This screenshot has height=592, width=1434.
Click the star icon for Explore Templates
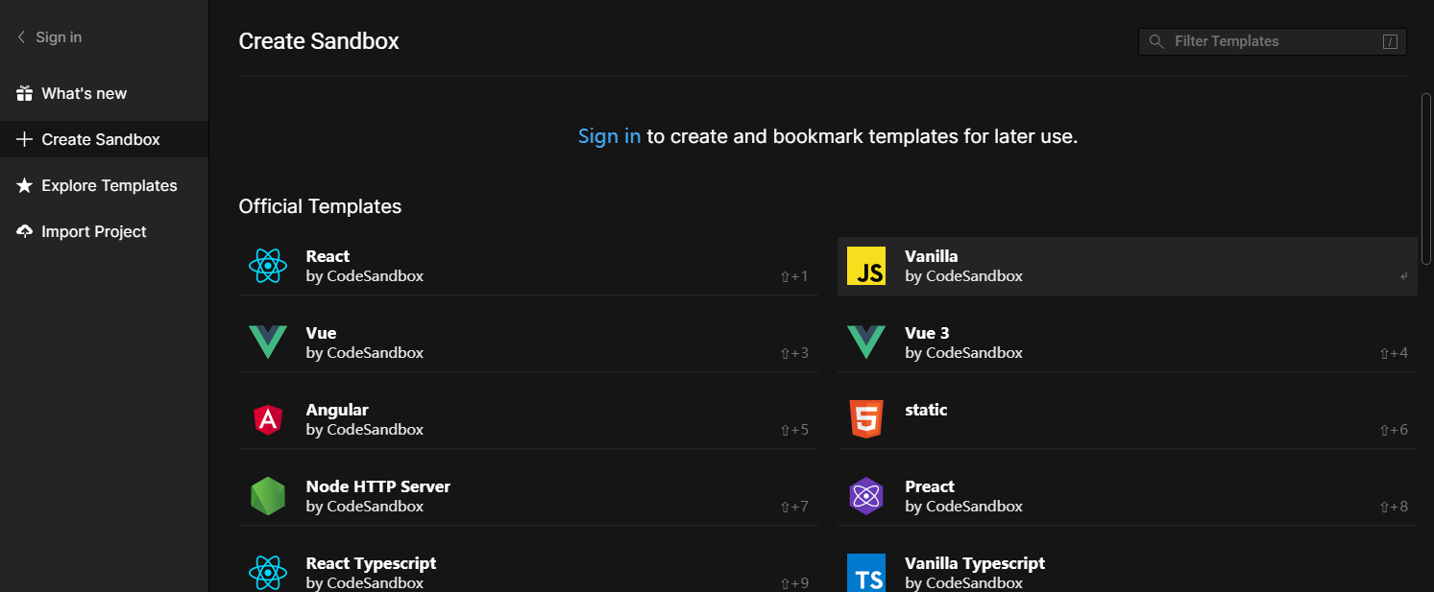[25, 185]
